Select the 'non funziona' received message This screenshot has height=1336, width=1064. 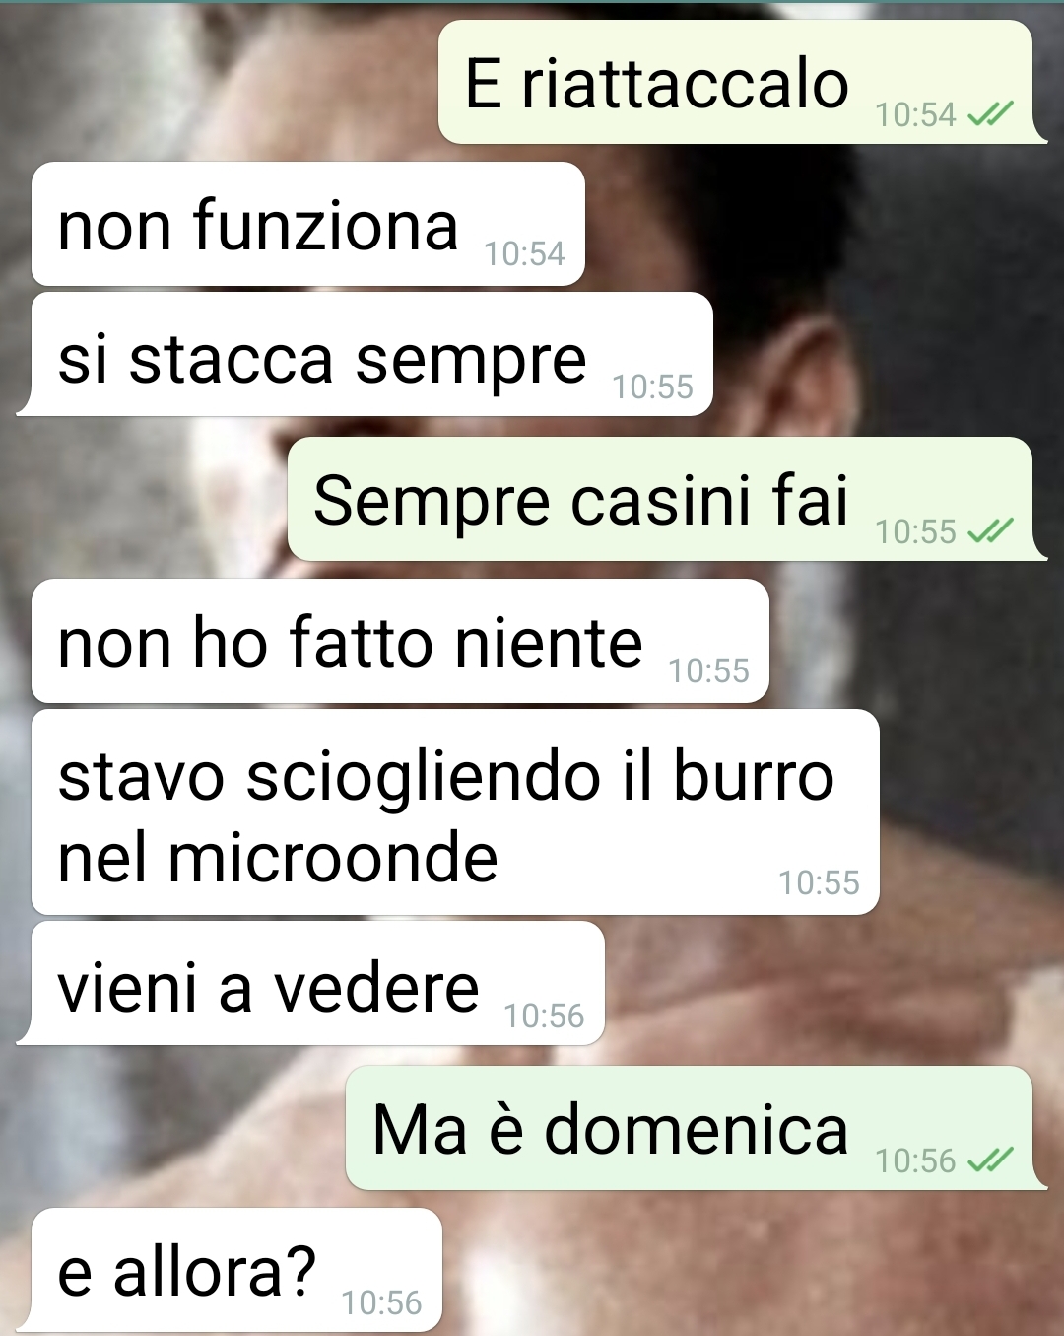coord(308,225)
